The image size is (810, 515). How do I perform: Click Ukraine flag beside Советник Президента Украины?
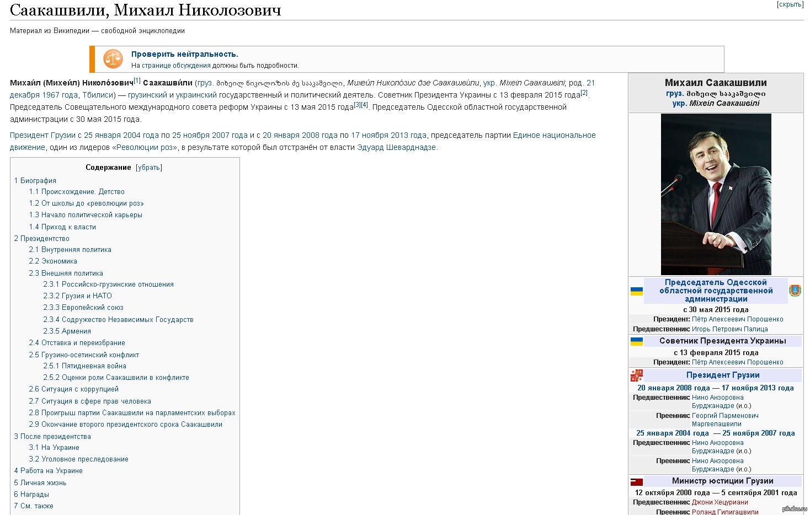[x=636, y=341]
